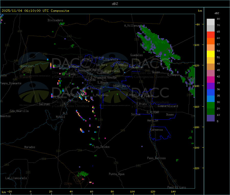This screenshot has width=230, height=195.
Task: Click the 'Salinas' place label
Action: [44, 104]
